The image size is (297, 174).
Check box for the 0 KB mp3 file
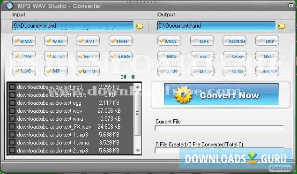[x=12, y=95]
